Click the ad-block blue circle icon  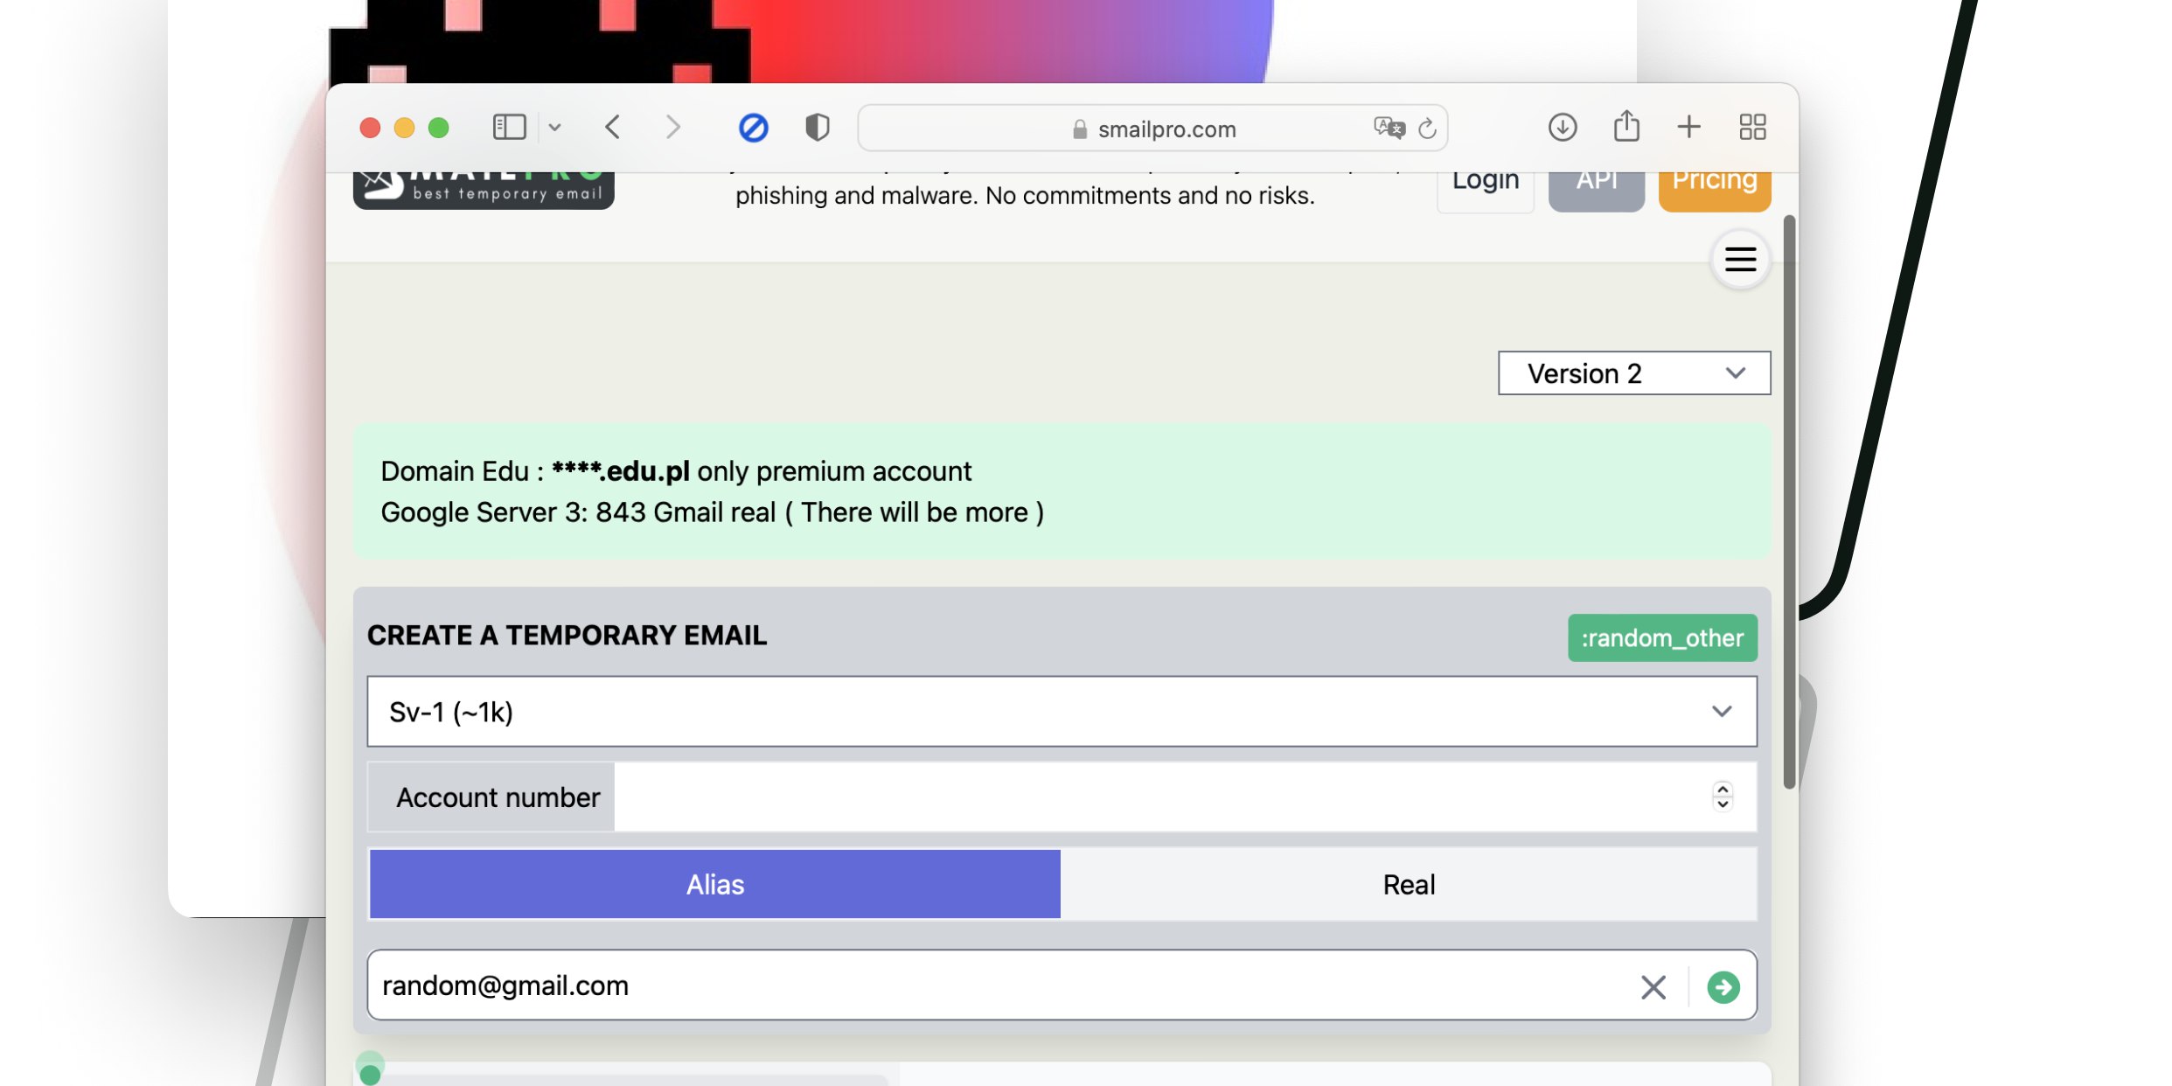754,126
